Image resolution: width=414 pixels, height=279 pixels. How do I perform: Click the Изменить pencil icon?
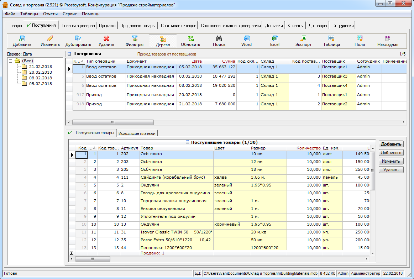click(50, 41)
